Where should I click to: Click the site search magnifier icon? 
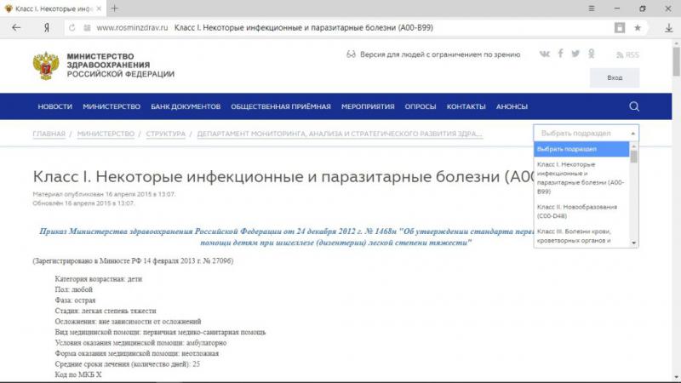tap(634, 106)
